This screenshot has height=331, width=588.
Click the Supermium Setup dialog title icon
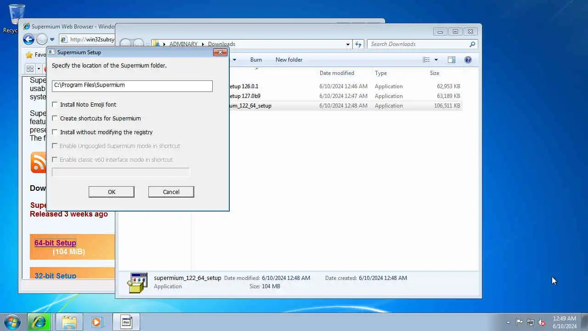click(52, 52)
